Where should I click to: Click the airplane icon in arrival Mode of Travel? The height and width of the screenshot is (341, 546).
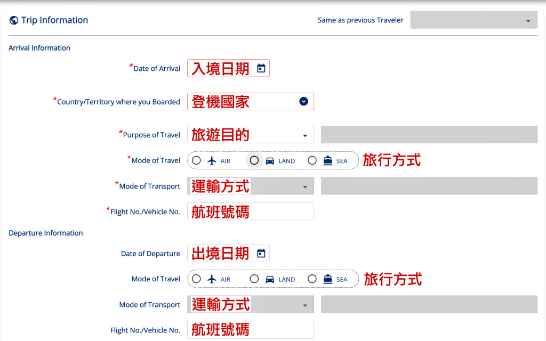pos(212,161)
